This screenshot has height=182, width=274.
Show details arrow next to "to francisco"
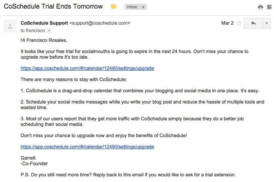[49, 31]
